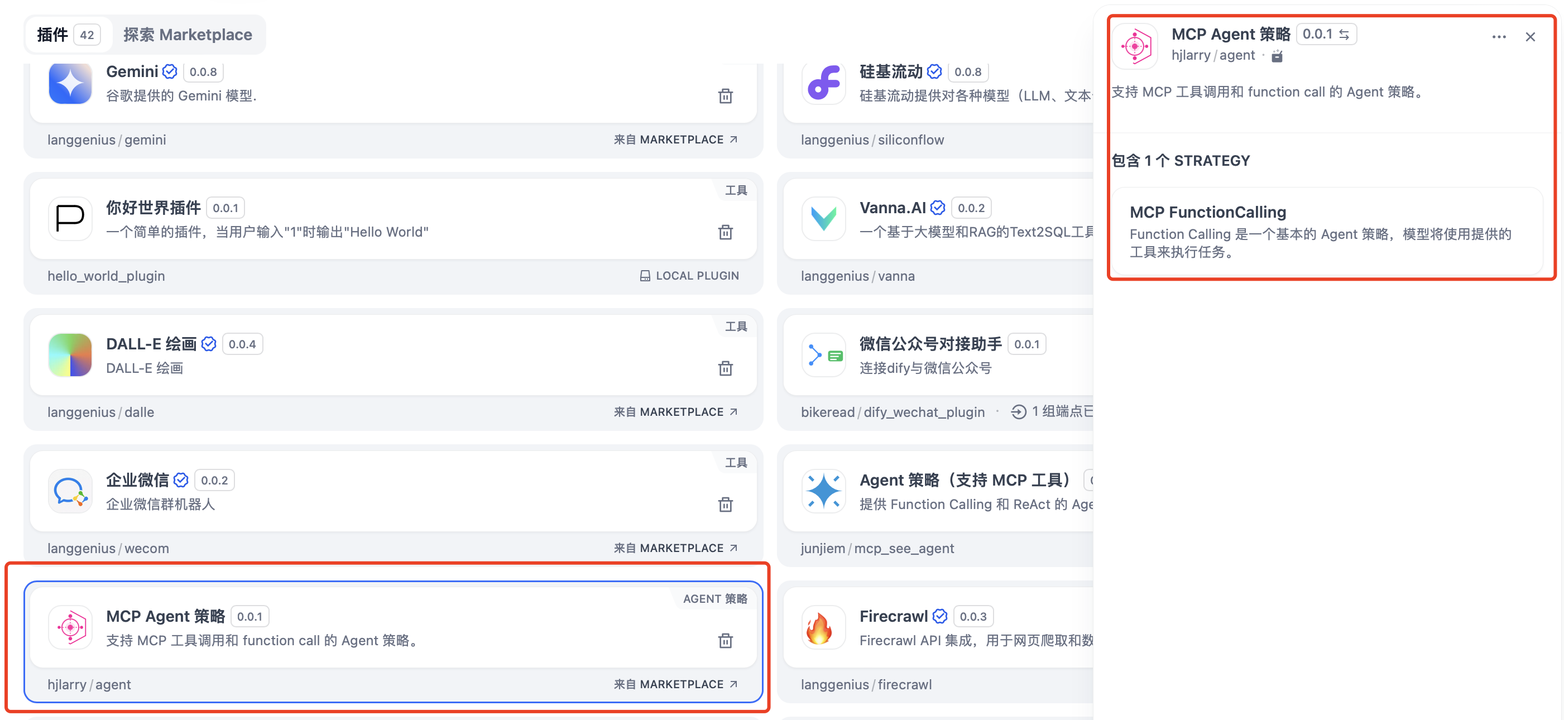Click the 企业微信 chat bubble logo
Image resolution: width=1564 pixels, height=720 pixels.
coord(70,491)
